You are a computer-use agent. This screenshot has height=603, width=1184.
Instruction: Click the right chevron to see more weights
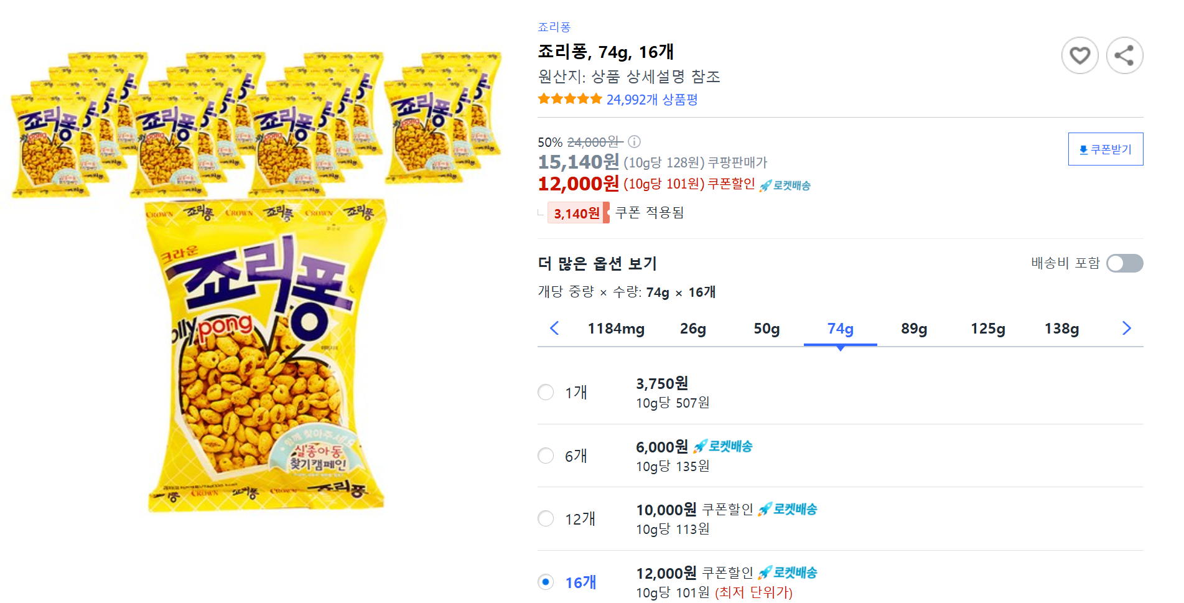tap(1126, 329)
